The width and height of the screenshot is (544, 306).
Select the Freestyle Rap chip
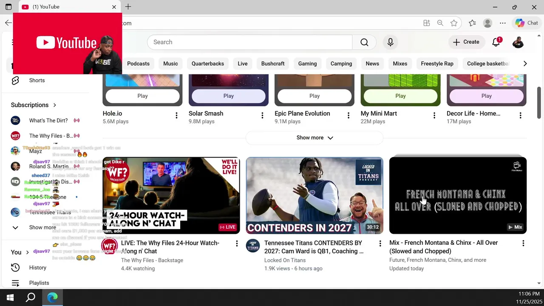point(437,64)
